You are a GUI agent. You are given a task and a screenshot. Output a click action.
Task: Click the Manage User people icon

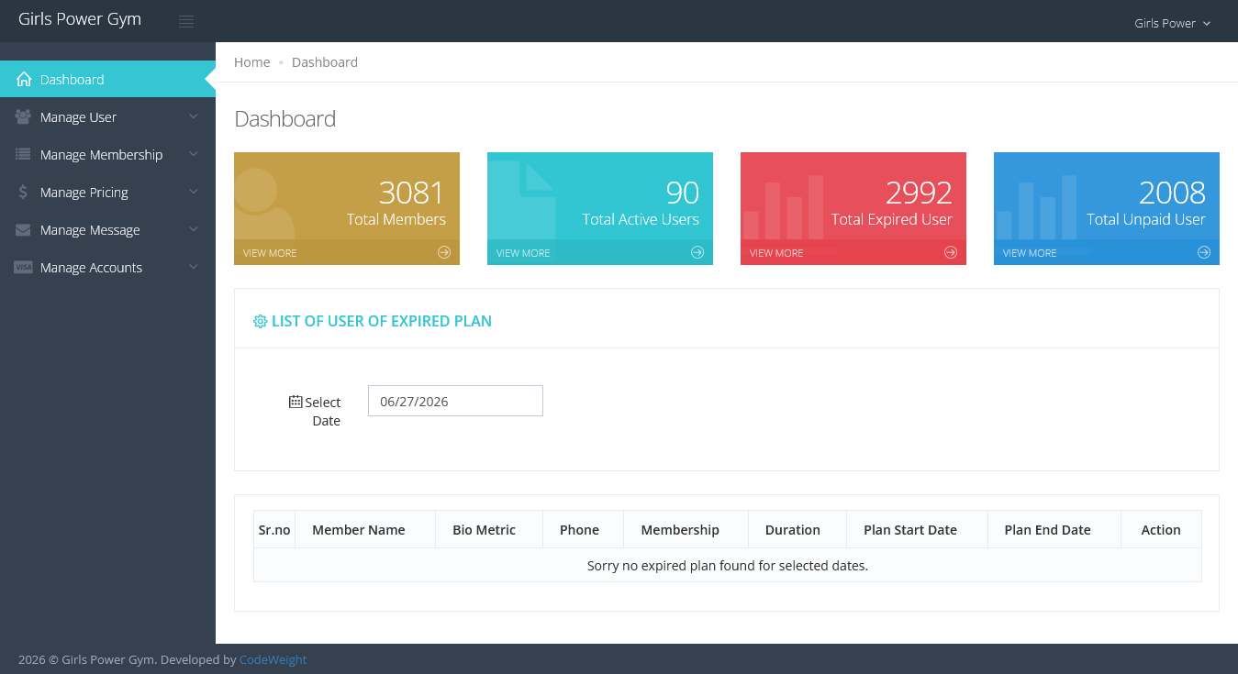[24, 117]
